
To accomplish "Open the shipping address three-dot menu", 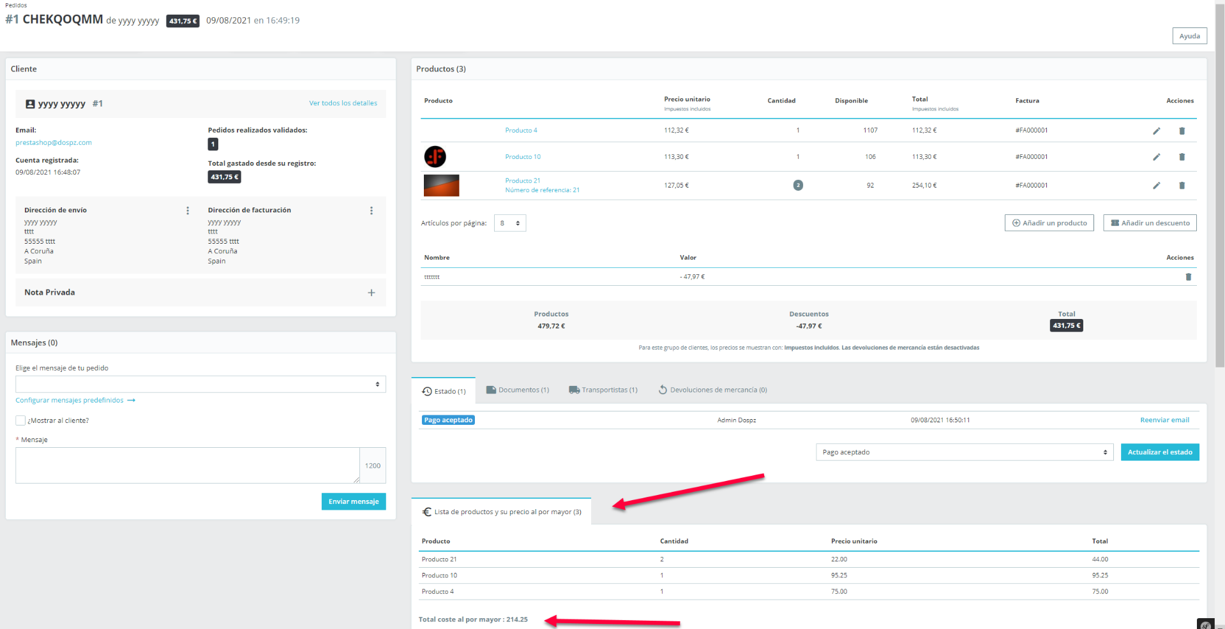I will [188, 211].
